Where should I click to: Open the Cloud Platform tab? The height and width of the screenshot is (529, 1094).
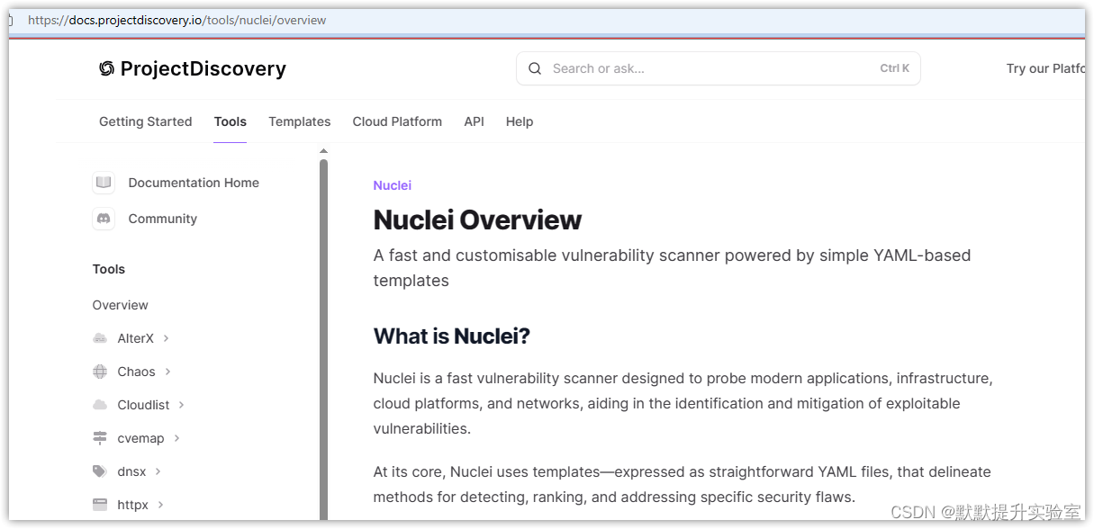pos(397,121)
